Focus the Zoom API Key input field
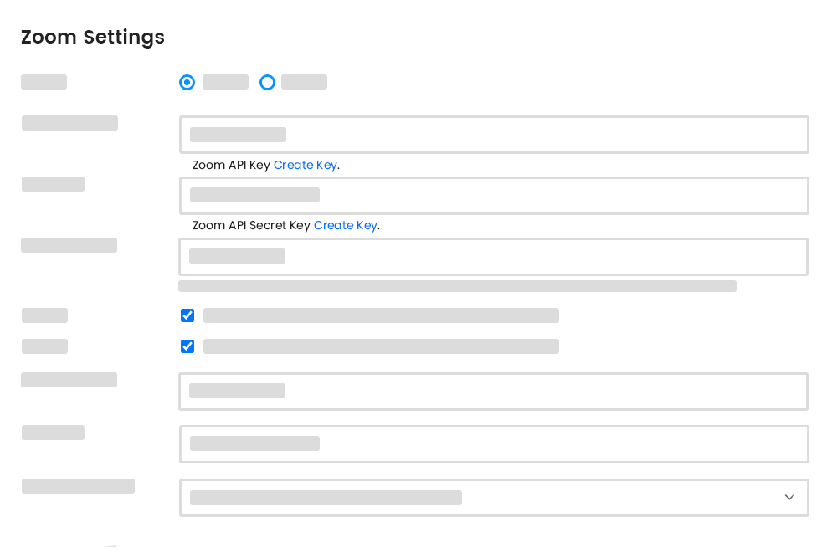This screenshot has height=558, width=837. tap(493, 134)
